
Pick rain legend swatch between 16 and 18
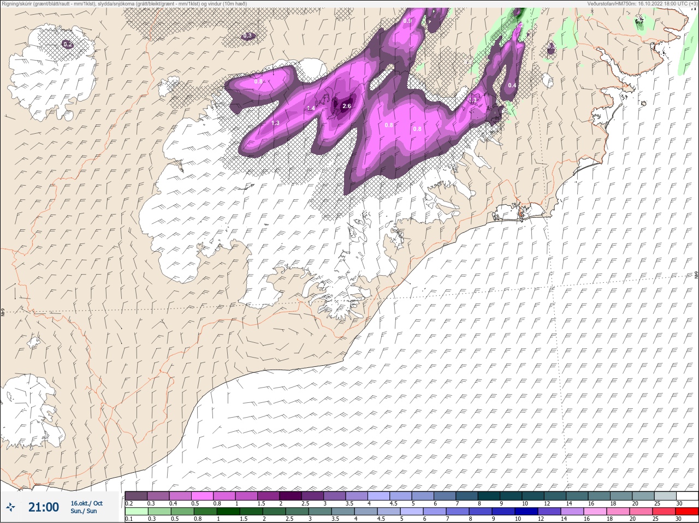[595, 512]
